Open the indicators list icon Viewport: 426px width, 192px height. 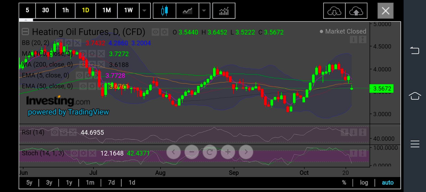224,11
